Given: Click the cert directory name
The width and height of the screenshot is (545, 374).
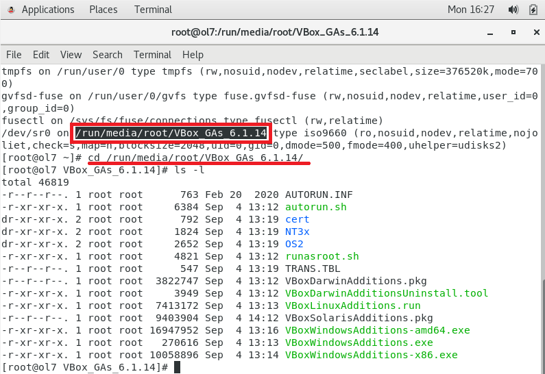Looking at the screenshot, I should coord(297,219).
